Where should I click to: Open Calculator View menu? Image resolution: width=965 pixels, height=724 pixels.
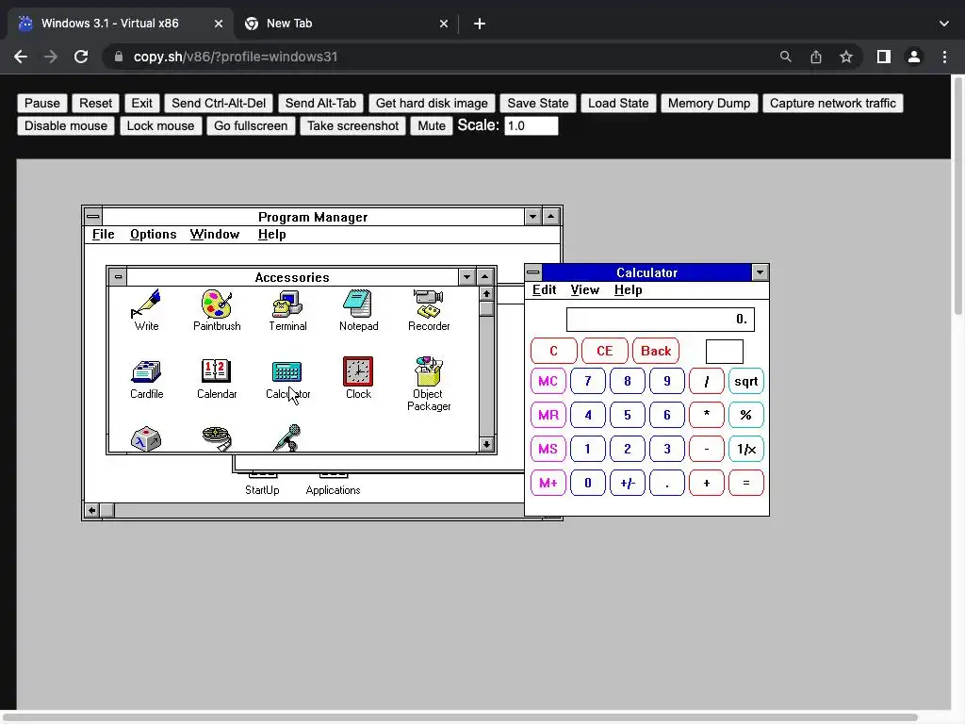(584, 290)
